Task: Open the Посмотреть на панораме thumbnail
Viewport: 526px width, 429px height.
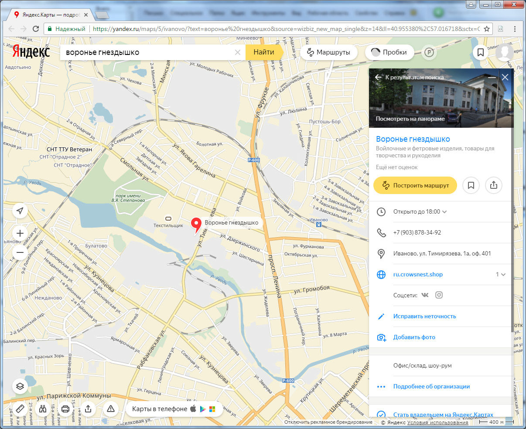Action: 441,98
